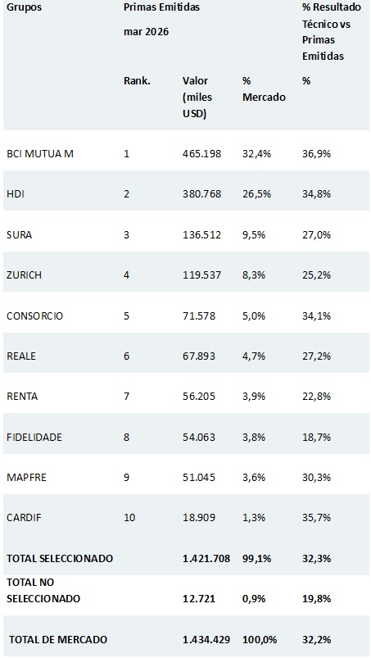The width and height of the screenshot is (371, 658).
Task: Click TOTAL NO SELECCIONADO value 12.721
Action: click(x=199, y=598)
